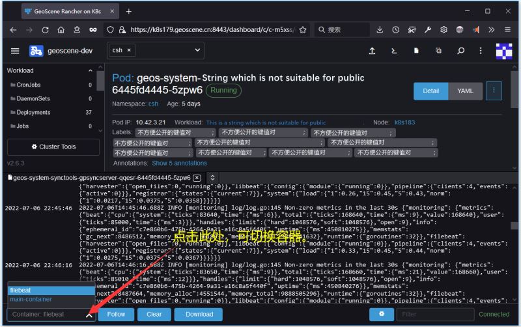Click the log Filter input field

point(435,315)
